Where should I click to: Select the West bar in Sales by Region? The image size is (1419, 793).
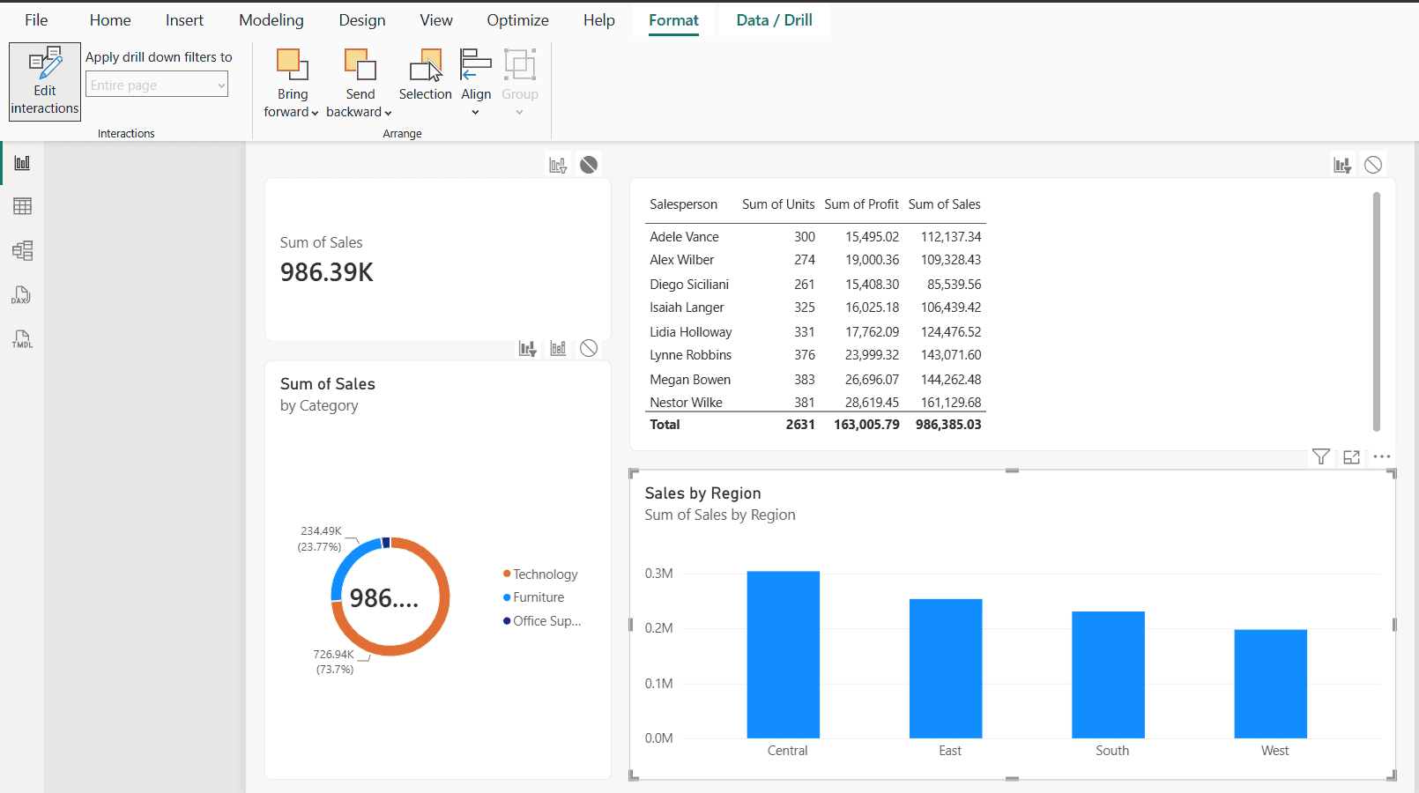(1271, 684)
